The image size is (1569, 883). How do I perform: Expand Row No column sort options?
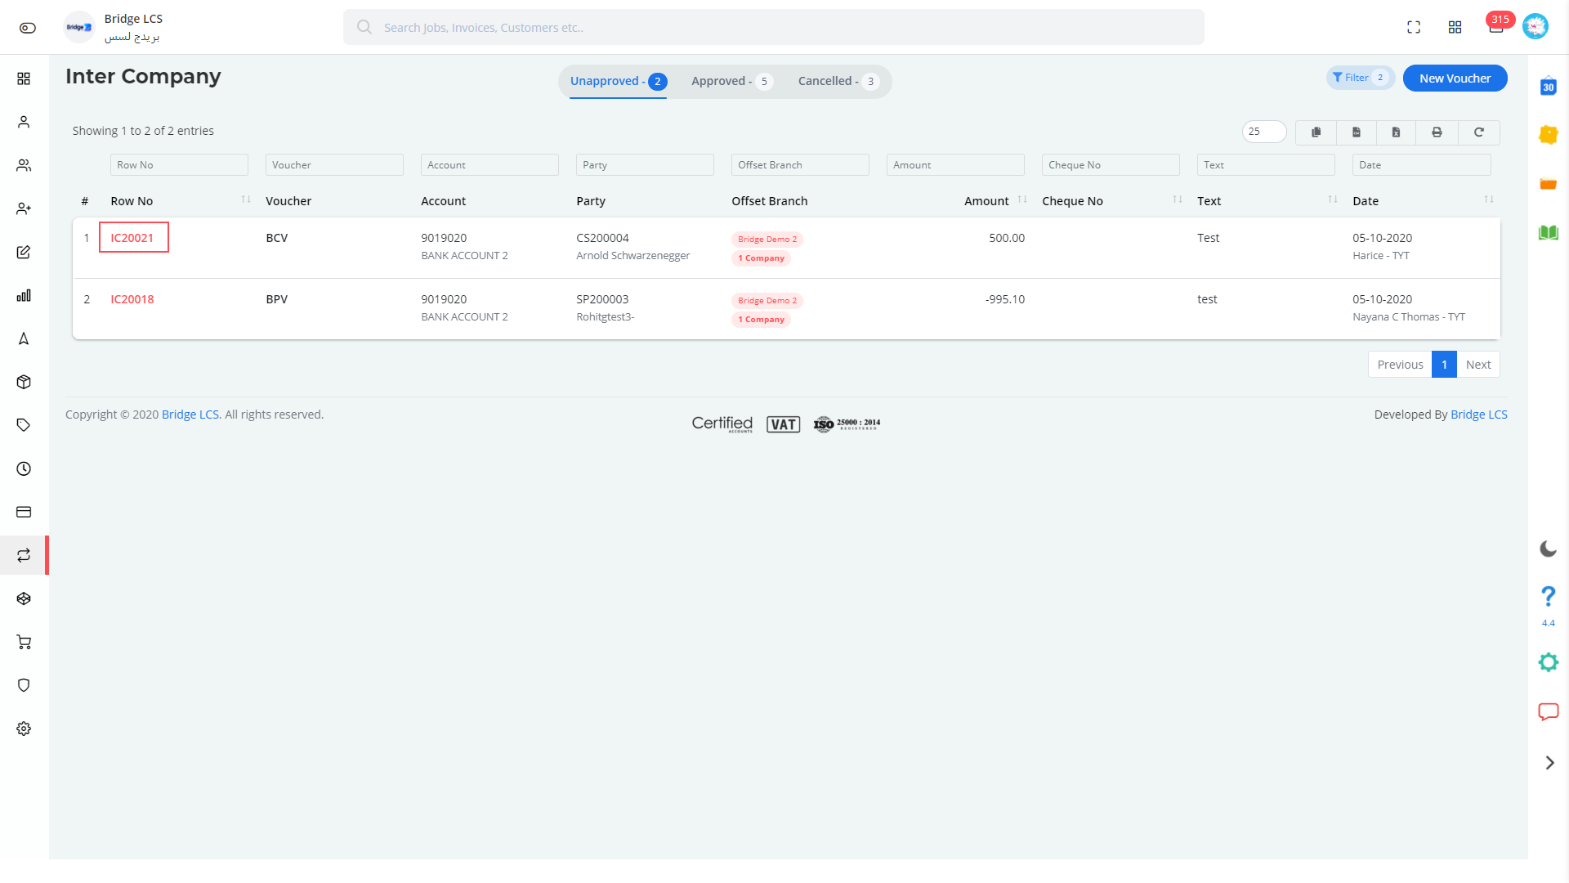coord(244,202)
